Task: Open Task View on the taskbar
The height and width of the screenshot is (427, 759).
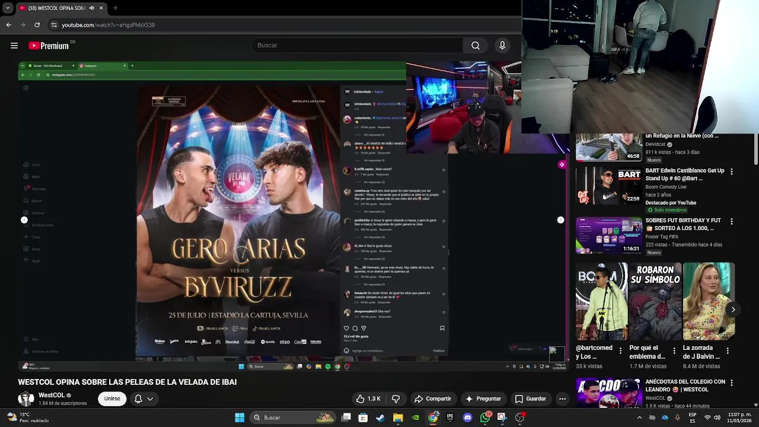Action: 346,418
